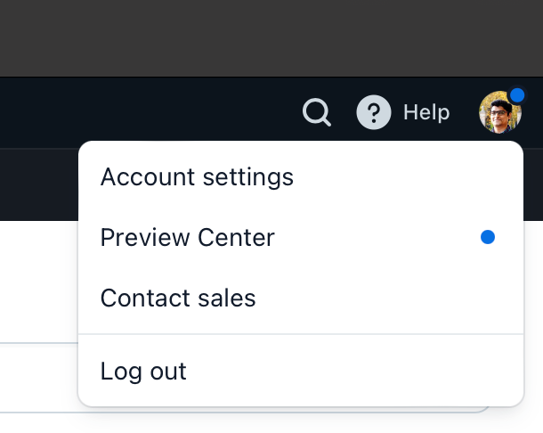The image size is (543, 433).
Task: Click the magnifying glass search icon
Action: (x=317, y=113)
